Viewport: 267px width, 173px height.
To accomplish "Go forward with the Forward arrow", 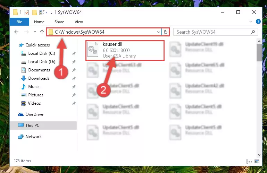I will tap(27, 32).
